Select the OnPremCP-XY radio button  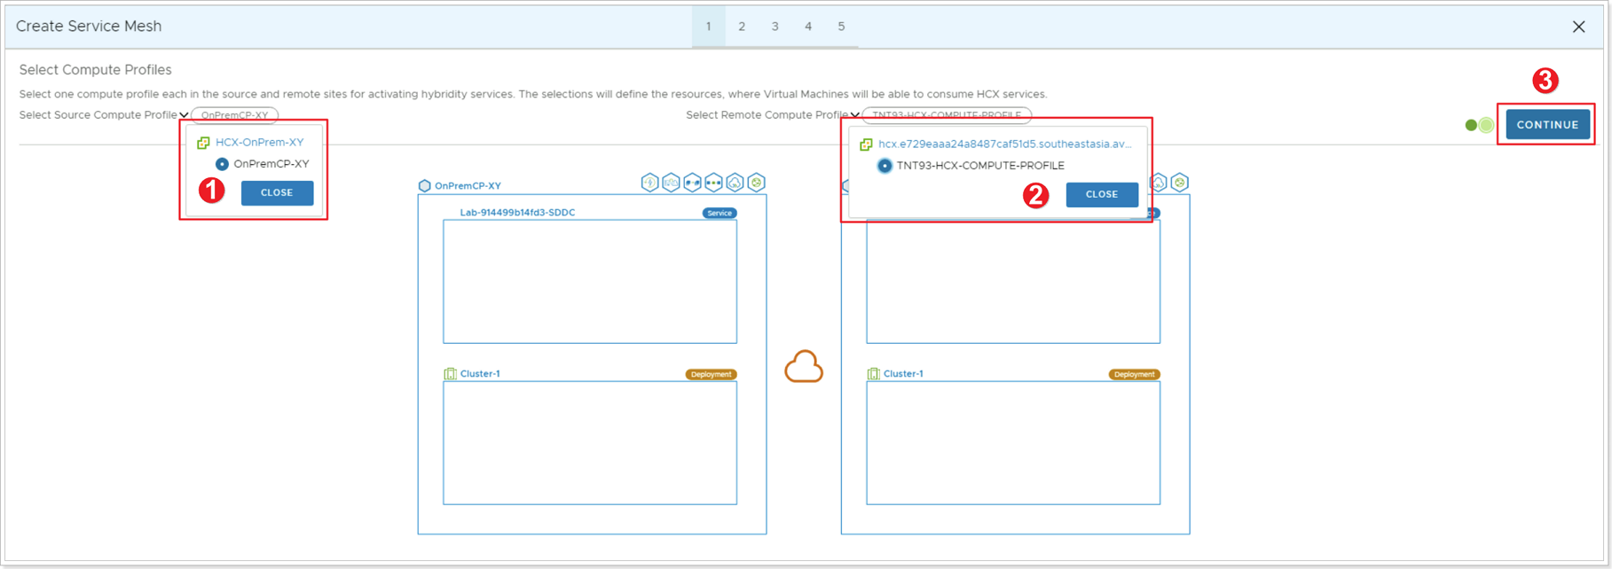(222, 164)
